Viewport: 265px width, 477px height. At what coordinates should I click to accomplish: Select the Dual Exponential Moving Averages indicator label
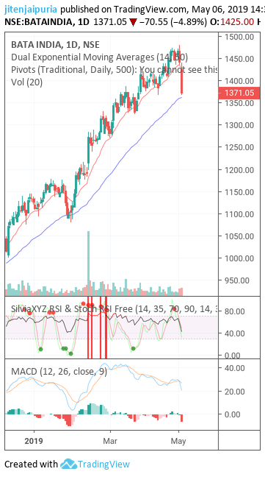[x=99, y=57]
